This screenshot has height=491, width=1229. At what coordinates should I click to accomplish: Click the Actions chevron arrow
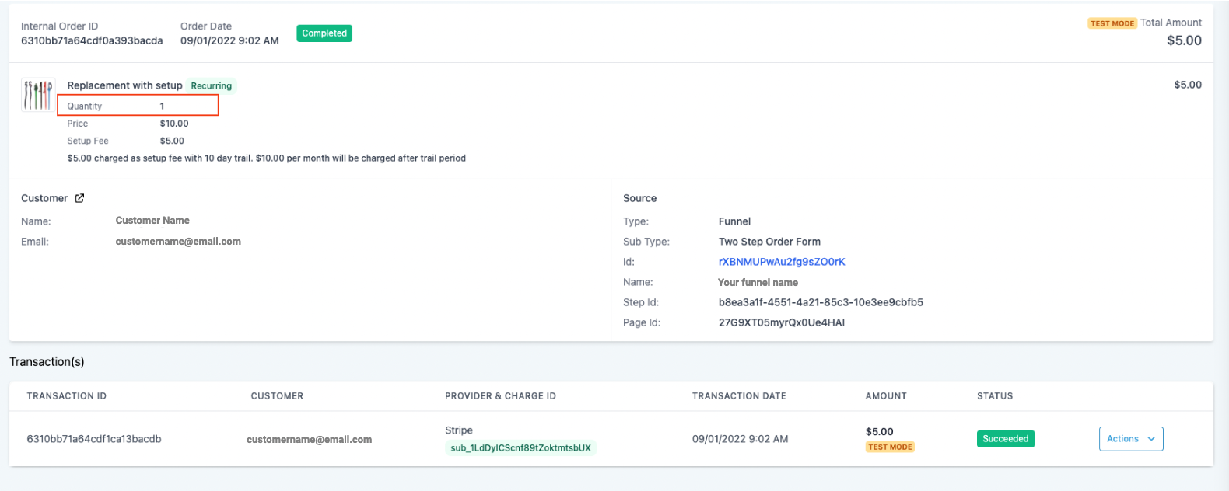pos(1150,439)
